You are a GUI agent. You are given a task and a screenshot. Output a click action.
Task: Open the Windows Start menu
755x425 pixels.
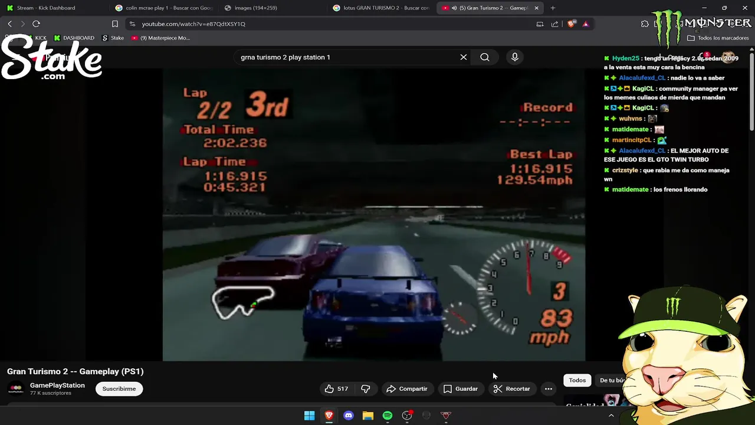[x=309, y=416]
